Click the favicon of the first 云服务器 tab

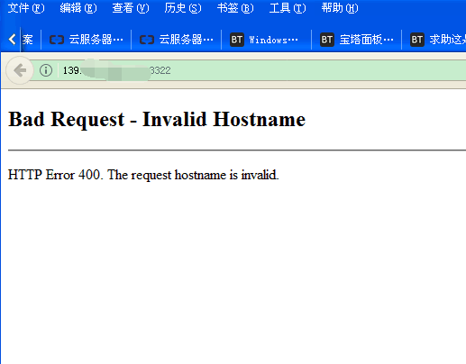click(x=57, y=40)
